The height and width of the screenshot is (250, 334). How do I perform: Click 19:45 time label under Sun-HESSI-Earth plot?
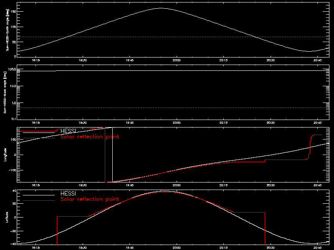(x=129, y=60)
